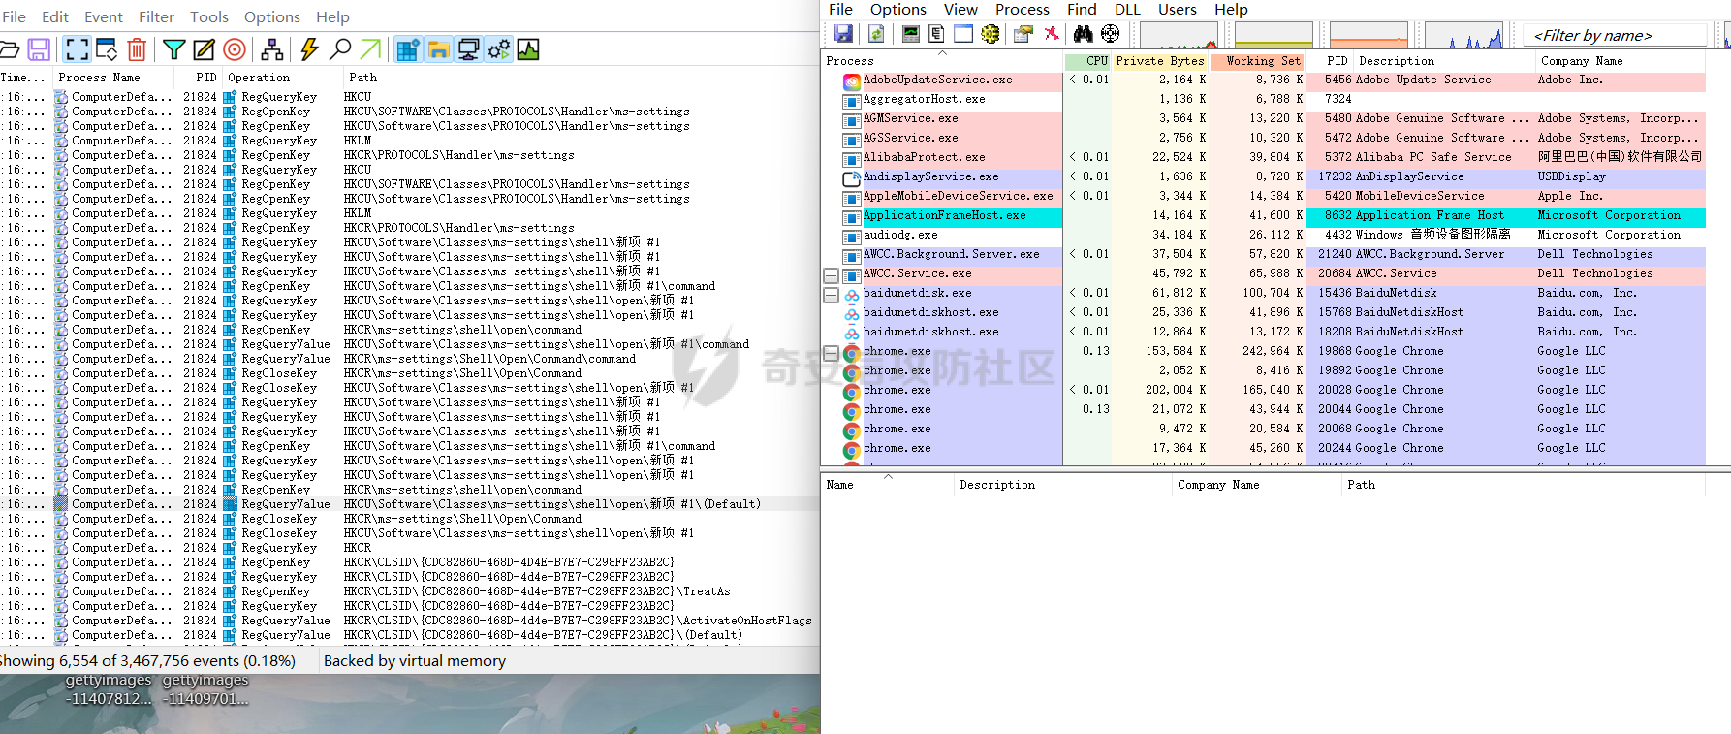The image size is (1731, 734).
Task: Open the CPU usage mini graph
Action: [x=1179, y=35]
